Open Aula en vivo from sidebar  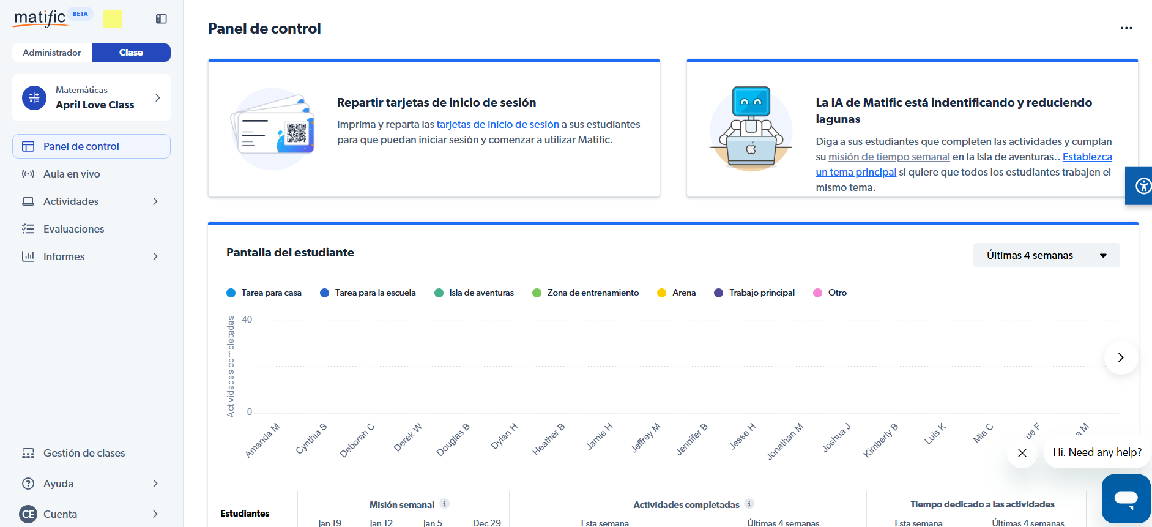pos(72,174)
